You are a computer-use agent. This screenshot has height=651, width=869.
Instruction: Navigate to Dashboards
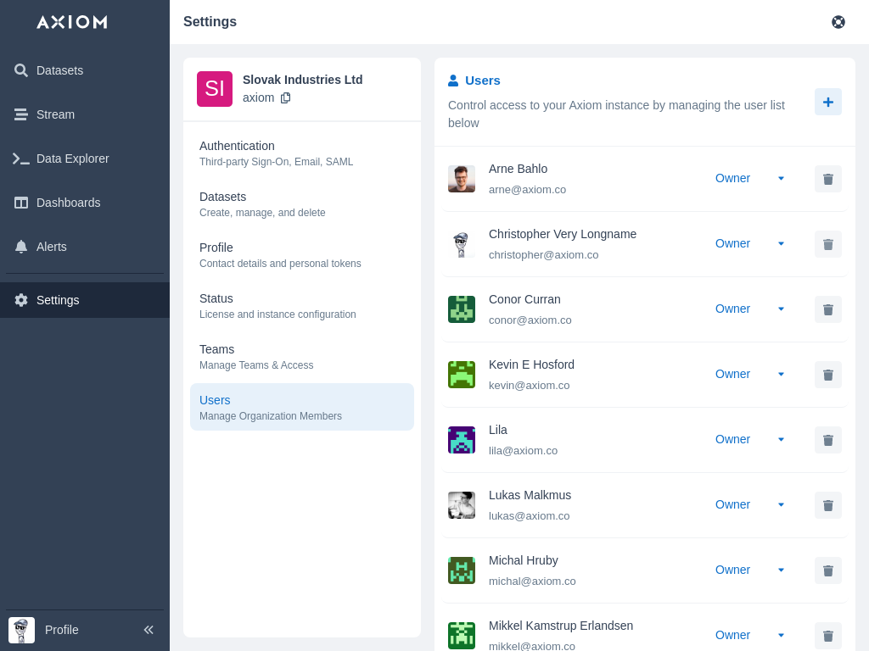tap(68, 203)
